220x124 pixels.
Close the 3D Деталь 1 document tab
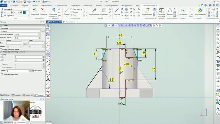[61, 22]
